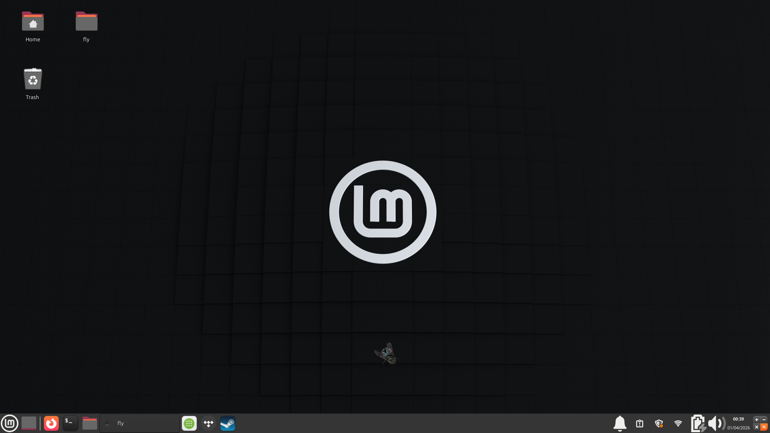Viewport: 770px width, 433px height.
Task: Open the sound volume applet
Action: point(716,423)
